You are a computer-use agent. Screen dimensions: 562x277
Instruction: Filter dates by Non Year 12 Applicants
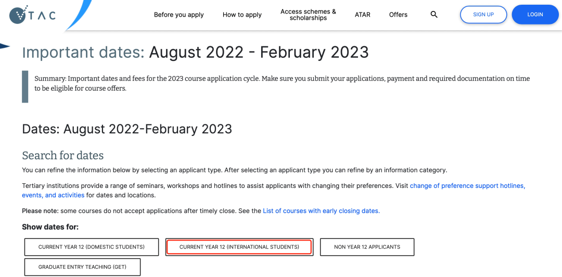pos(367,247)
